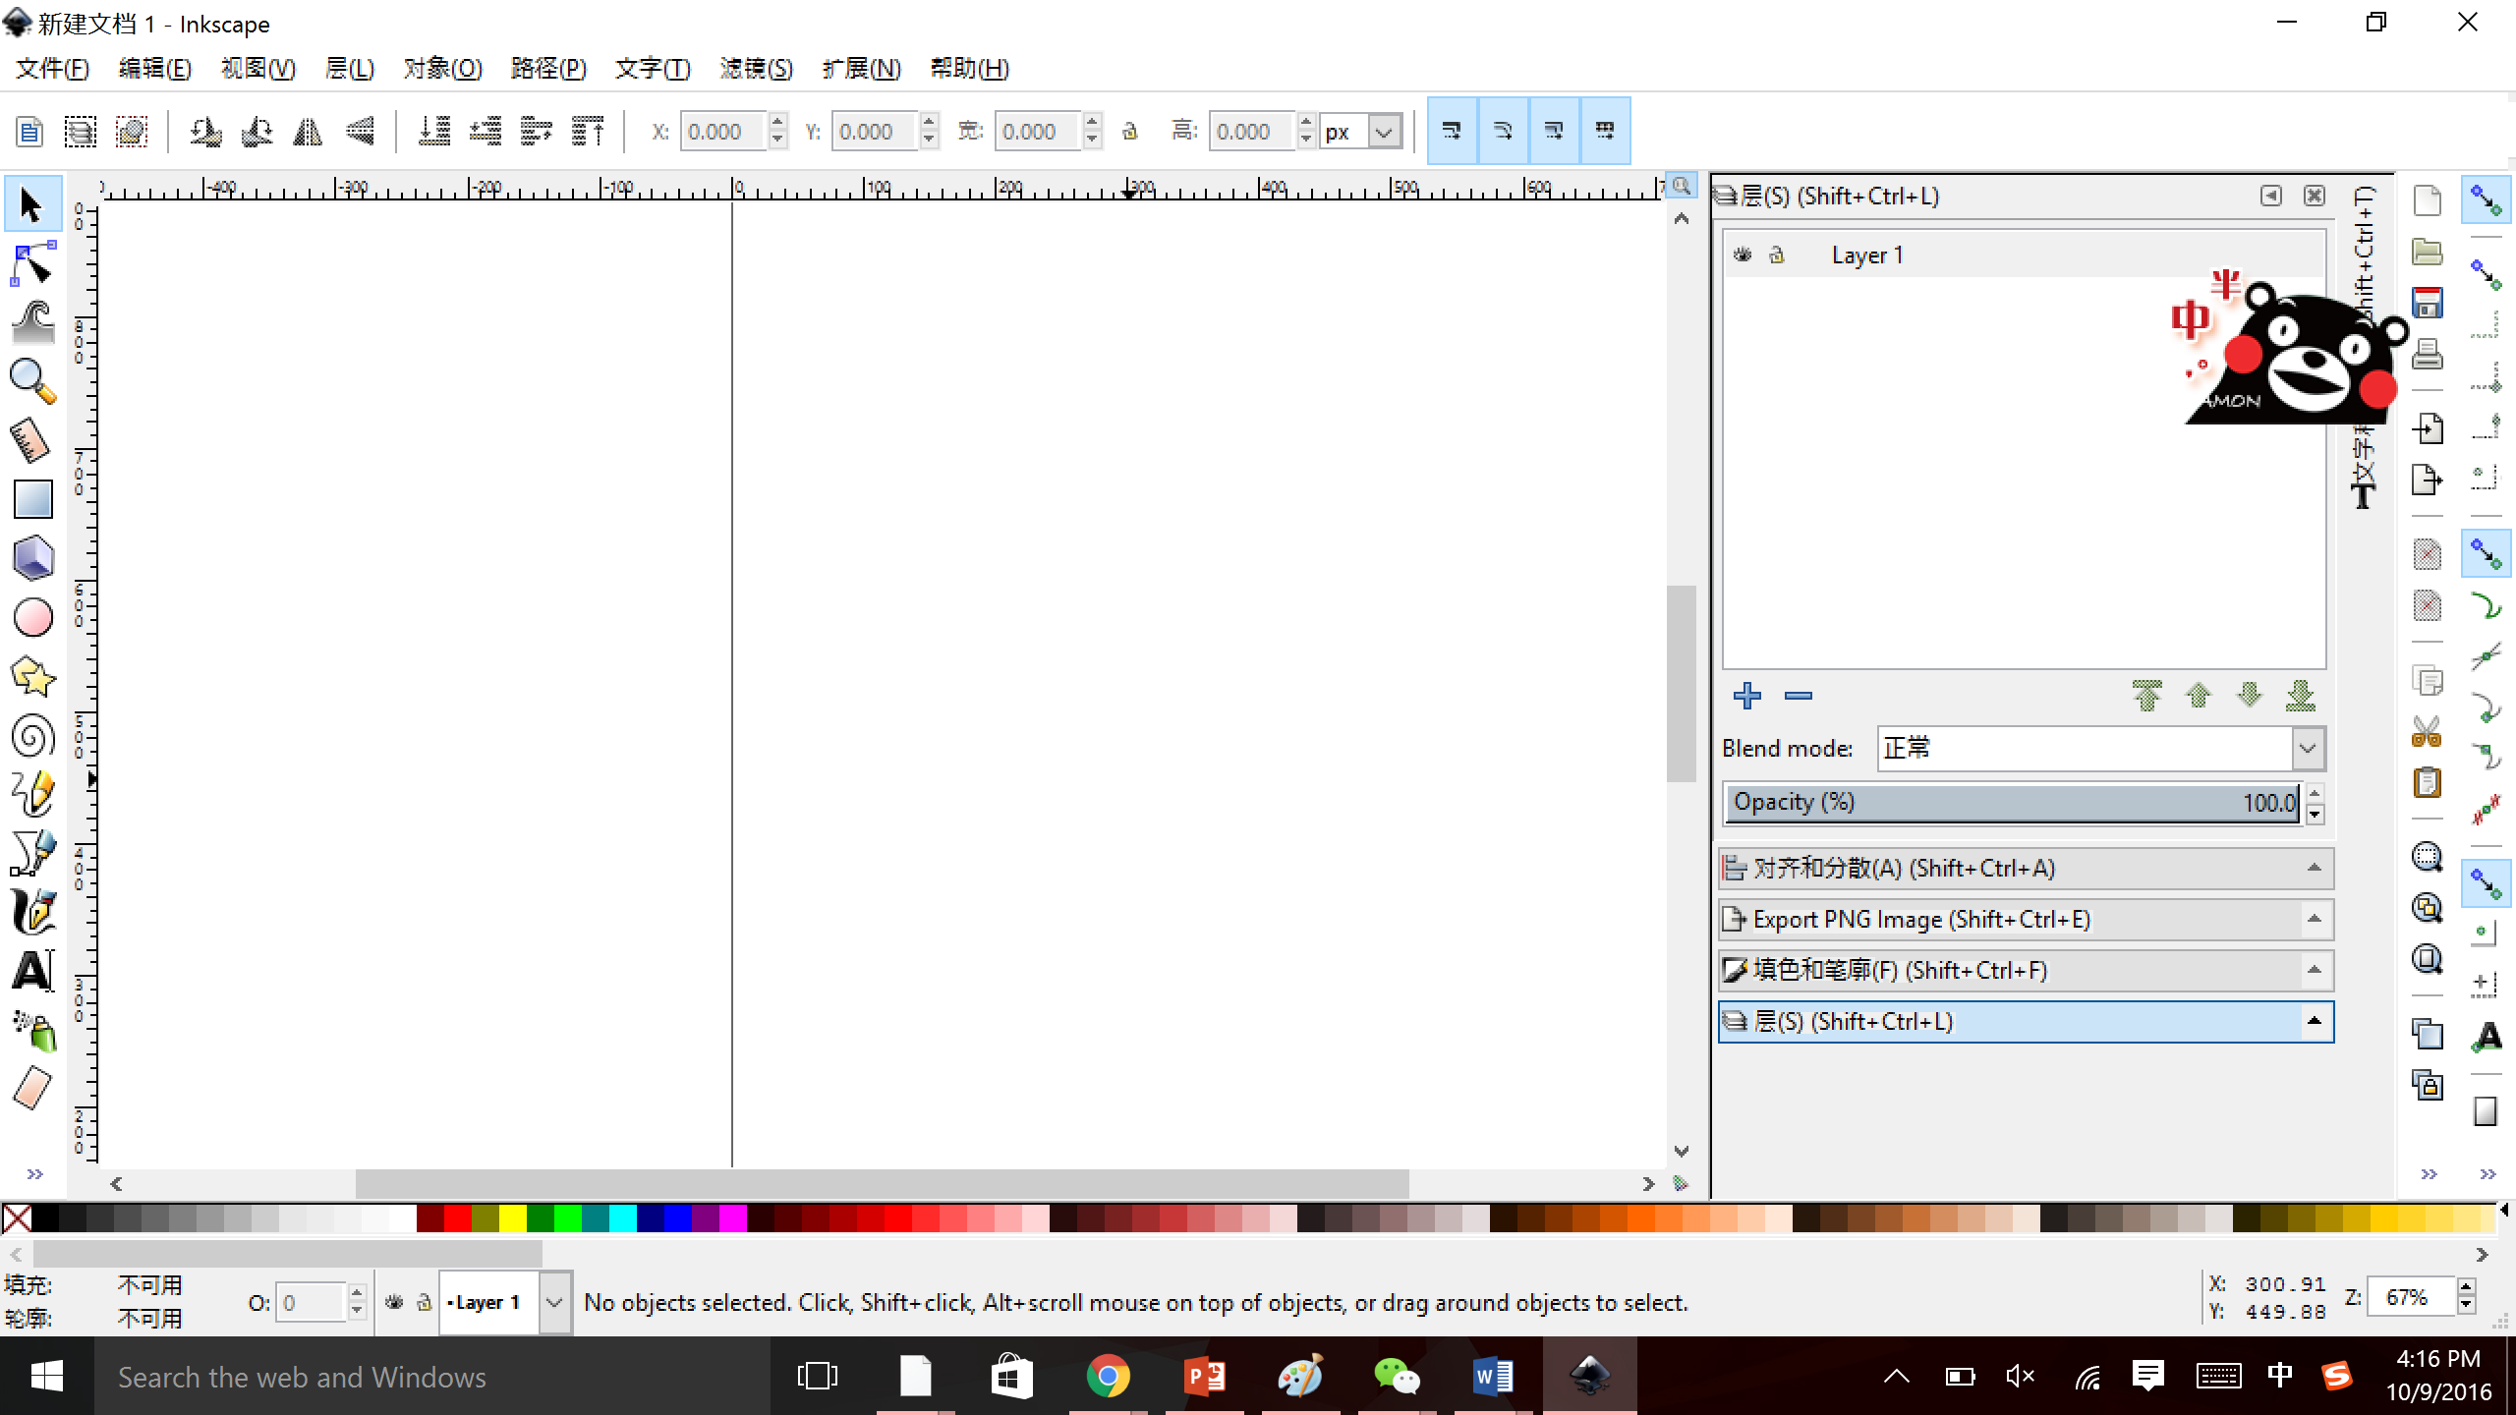This screenshot has height=1415, width=2516.
Task: Select the Selector arrow tool
Action: [x=32, y=205]
